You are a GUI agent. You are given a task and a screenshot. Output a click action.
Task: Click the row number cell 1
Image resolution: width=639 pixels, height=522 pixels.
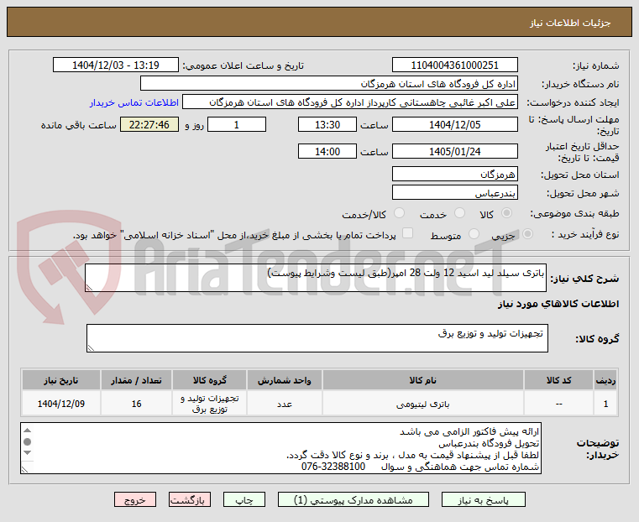[605, 404]
